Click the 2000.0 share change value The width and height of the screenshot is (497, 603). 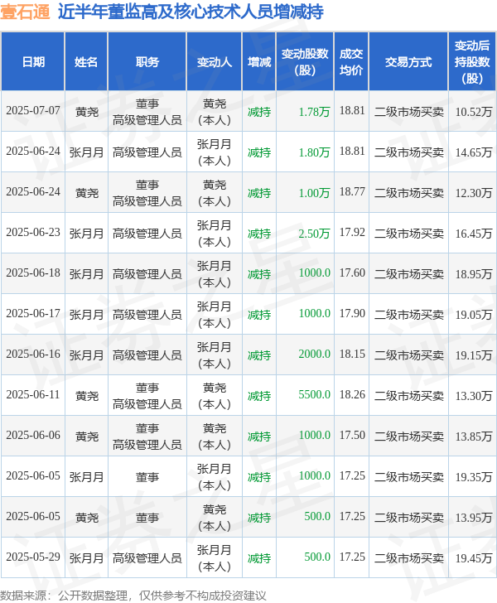click(x=314, y=355)
